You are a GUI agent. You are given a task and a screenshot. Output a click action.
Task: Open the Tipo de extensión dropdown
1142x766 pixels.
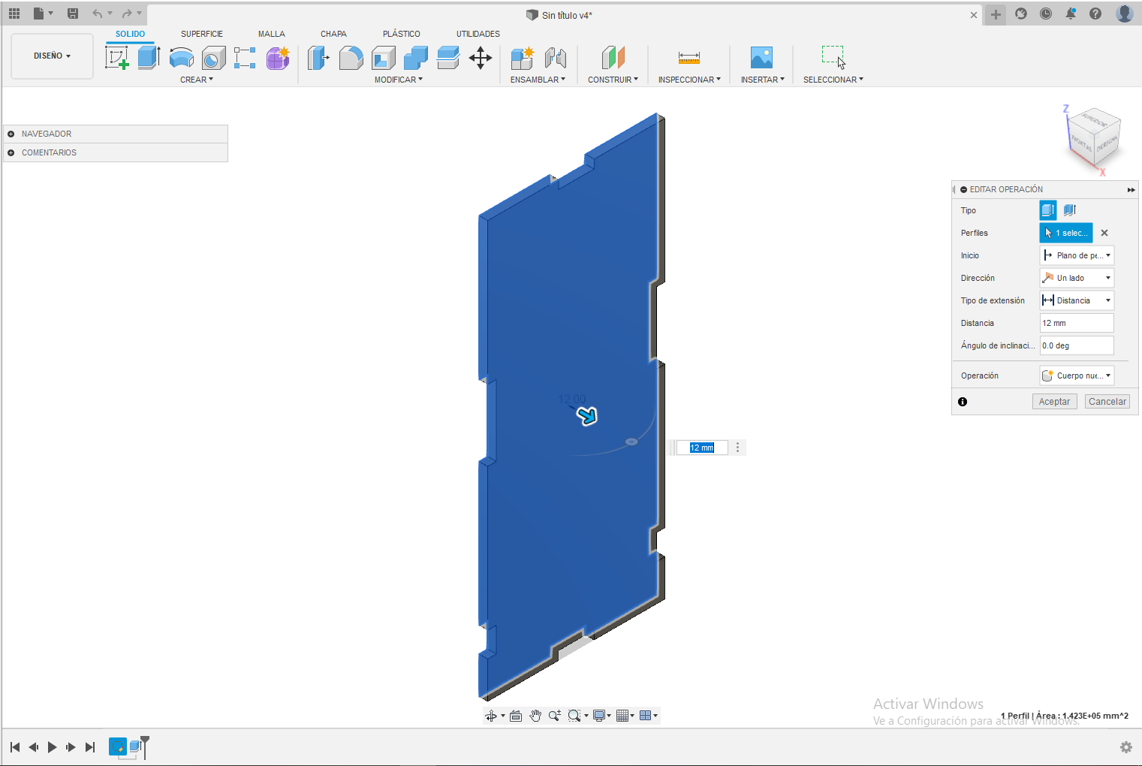click(1077, 300)
